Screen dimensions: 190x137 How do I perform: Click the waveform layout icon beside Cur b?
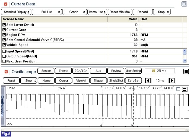pos(185,89)
